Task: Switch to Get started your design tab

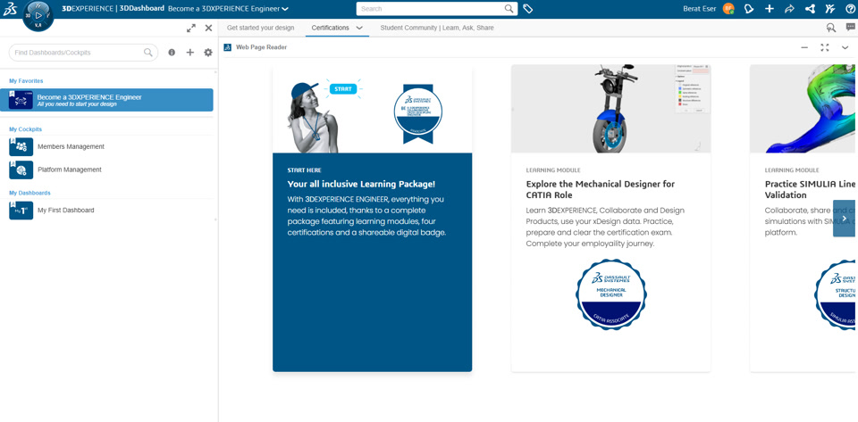Action: (260, 28)
